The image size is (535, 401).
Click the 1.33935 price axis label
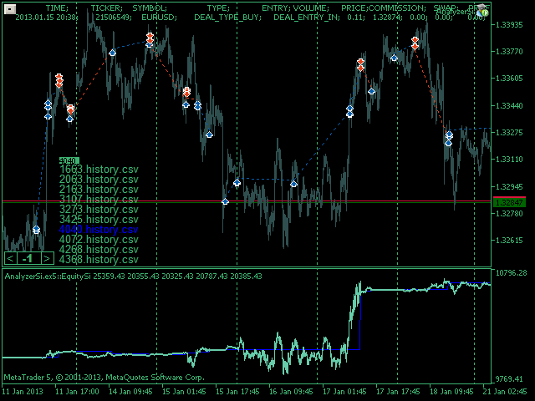tap(509, 25)
